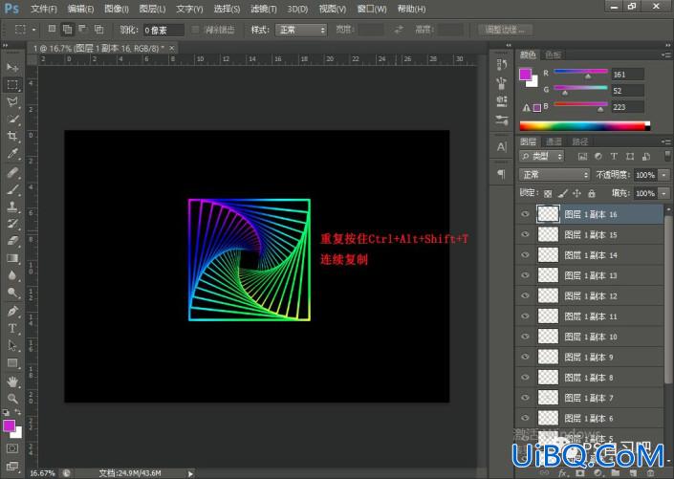Open the layer blend mode 正常 dropdown

click(554, 175)
